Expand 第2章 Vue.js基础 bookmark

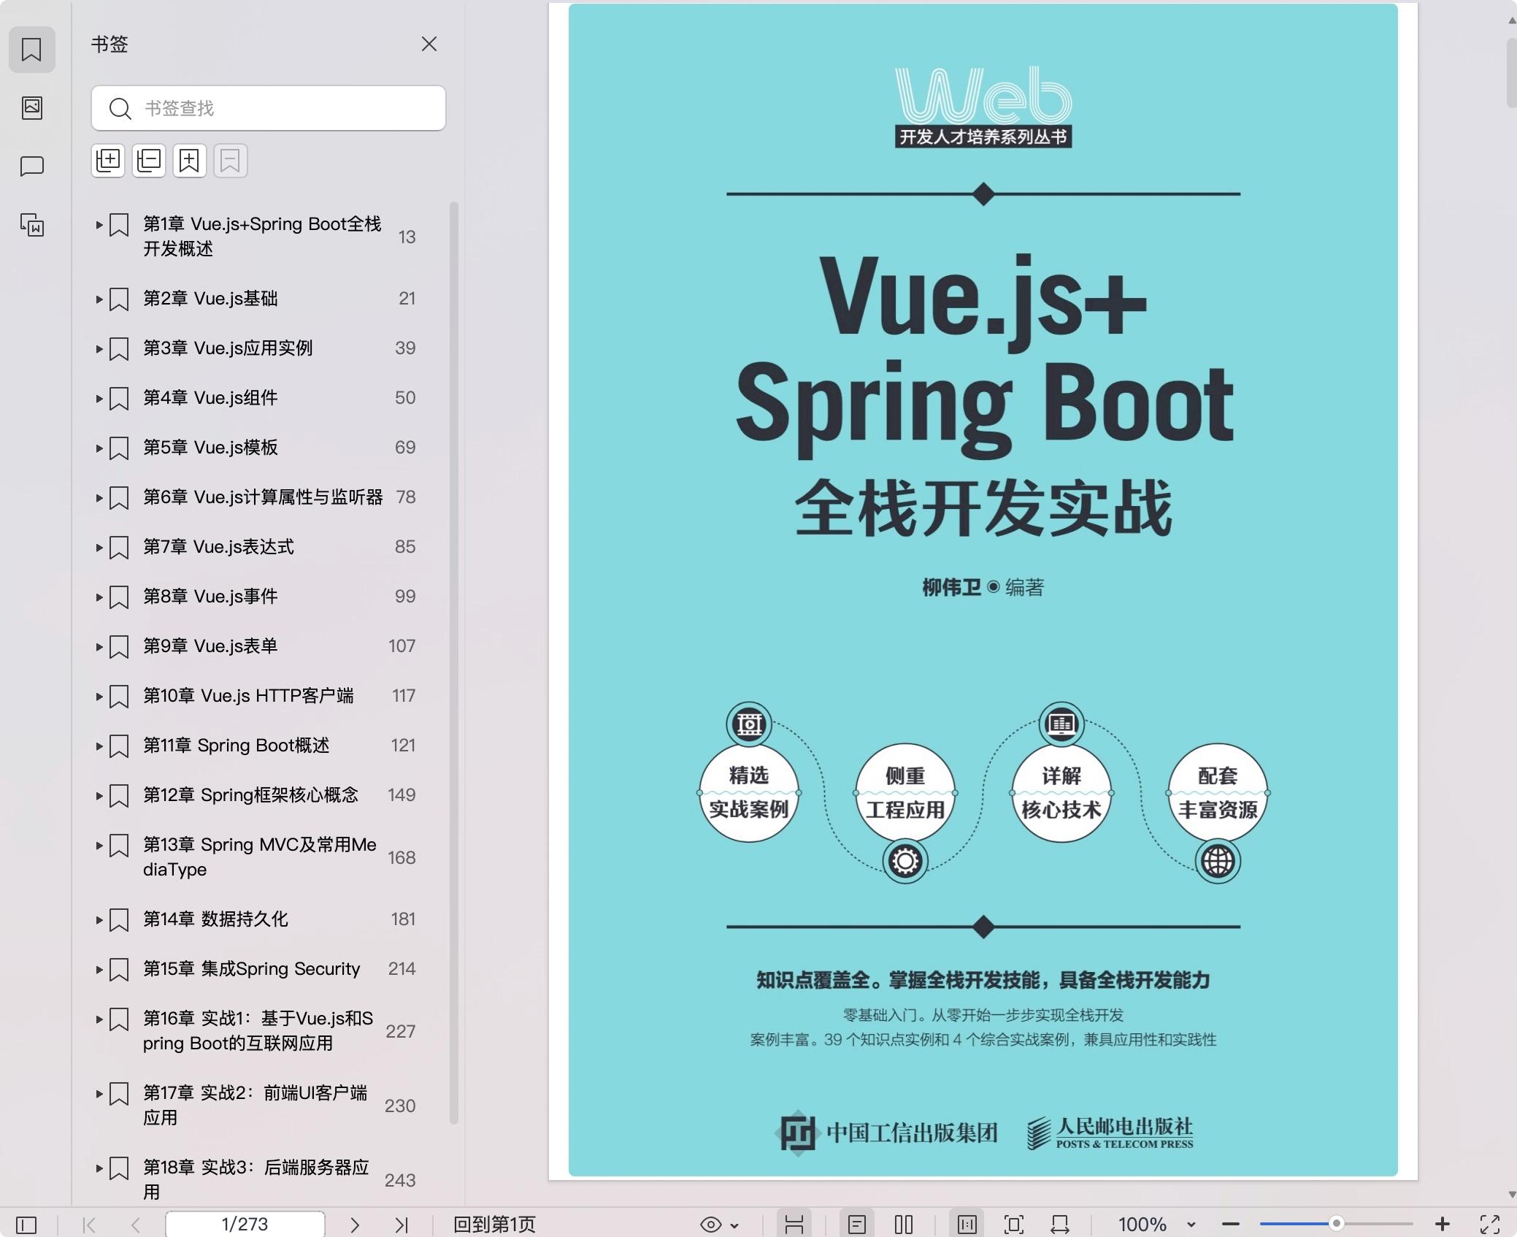pos(99,299)
